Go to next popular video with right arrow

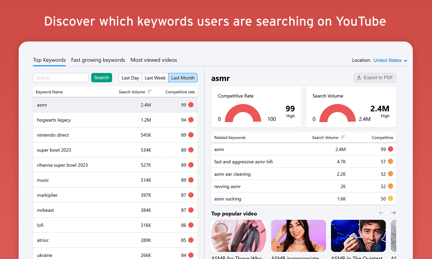[x=393, y=213]
